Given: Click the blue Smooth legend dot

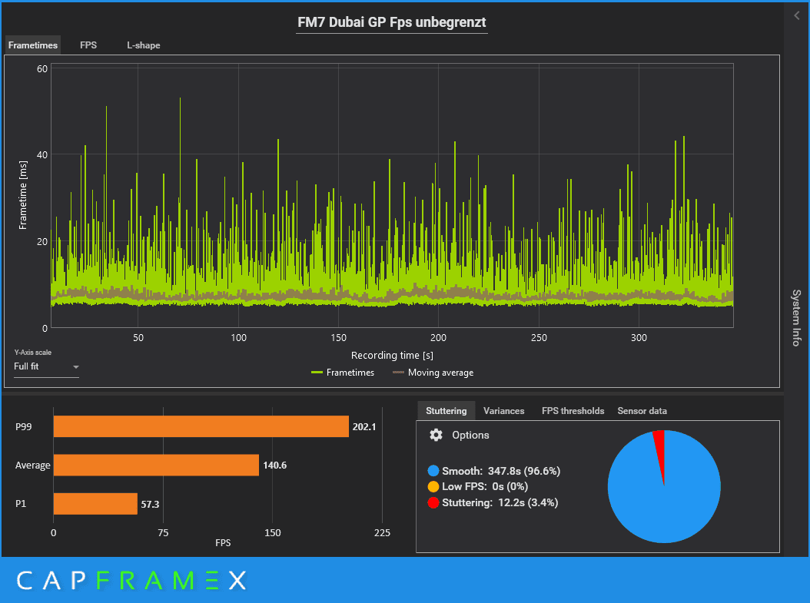Looking at the screenshot, I should click(433, 471).
